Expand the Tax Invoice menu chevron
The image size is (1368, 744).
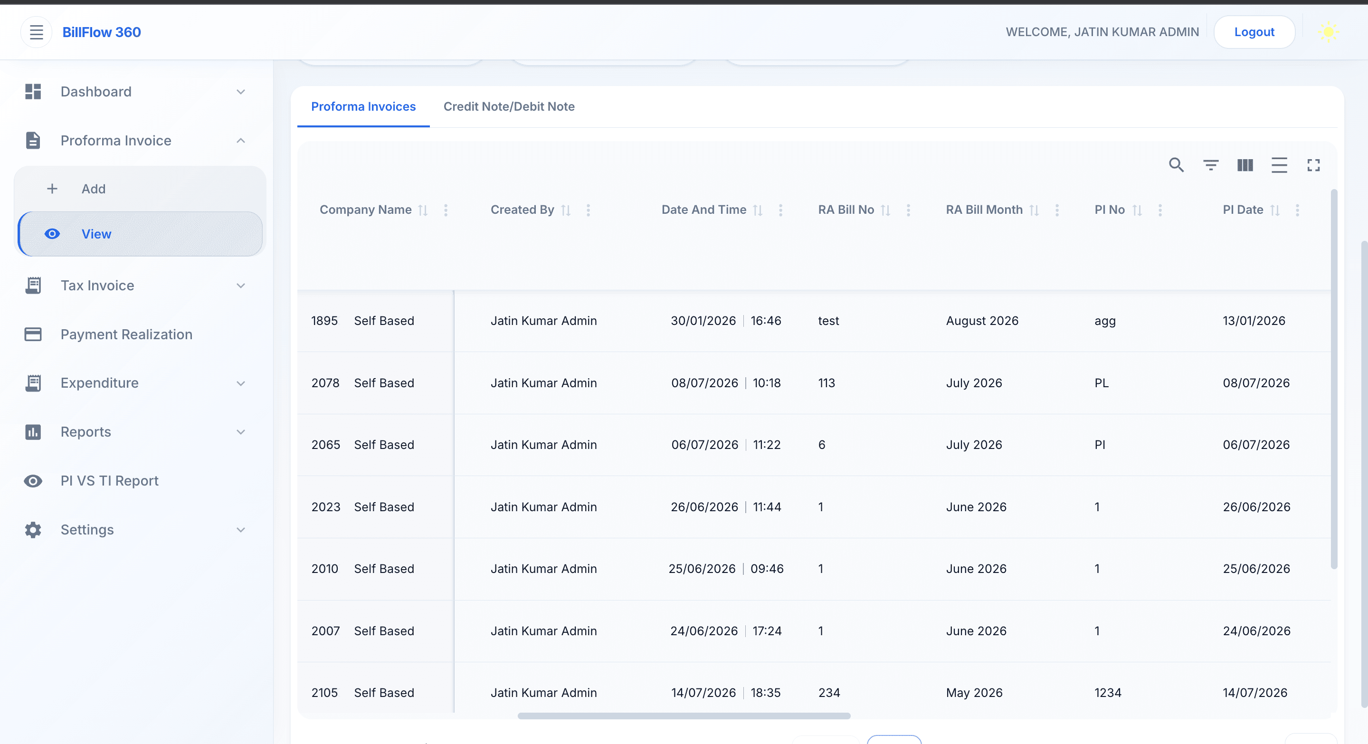[240, 286]
